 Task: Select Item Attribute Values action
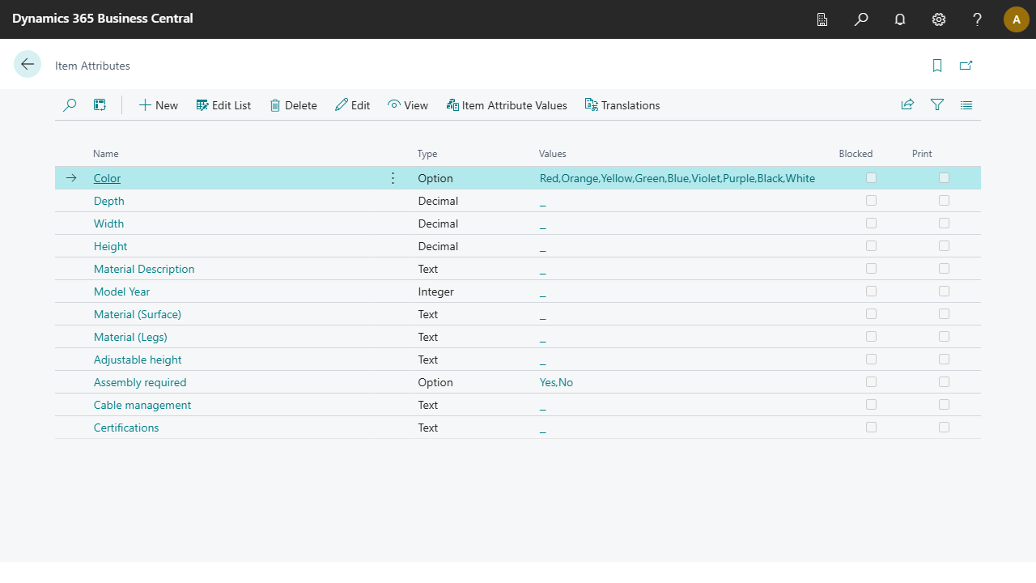point(507,105)
